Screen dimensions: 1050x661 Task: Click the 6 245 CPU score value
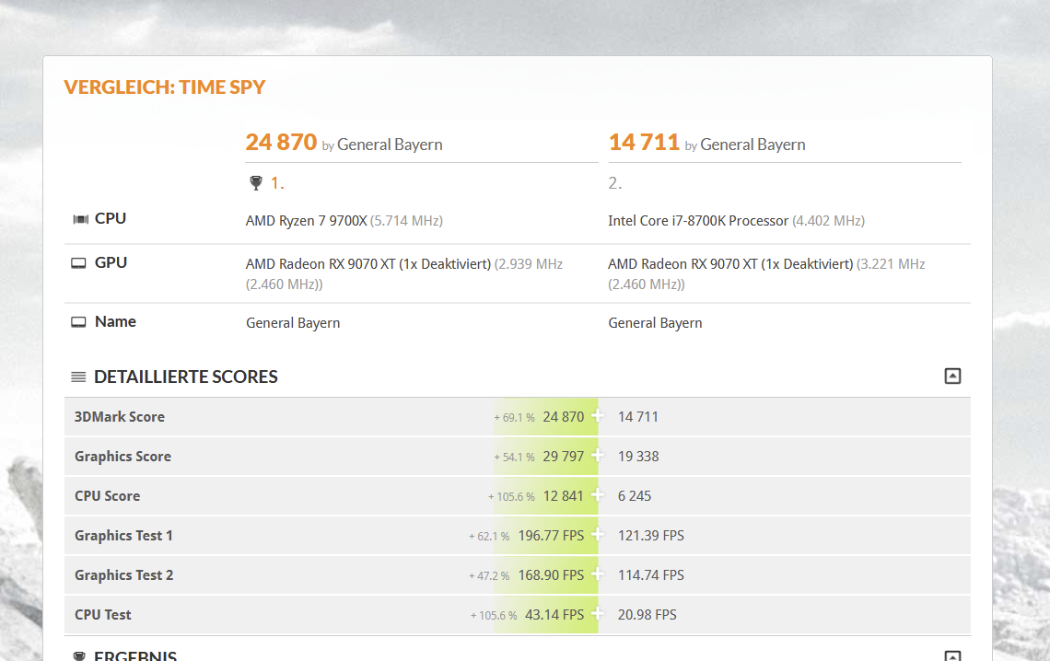tap(635, 495)
